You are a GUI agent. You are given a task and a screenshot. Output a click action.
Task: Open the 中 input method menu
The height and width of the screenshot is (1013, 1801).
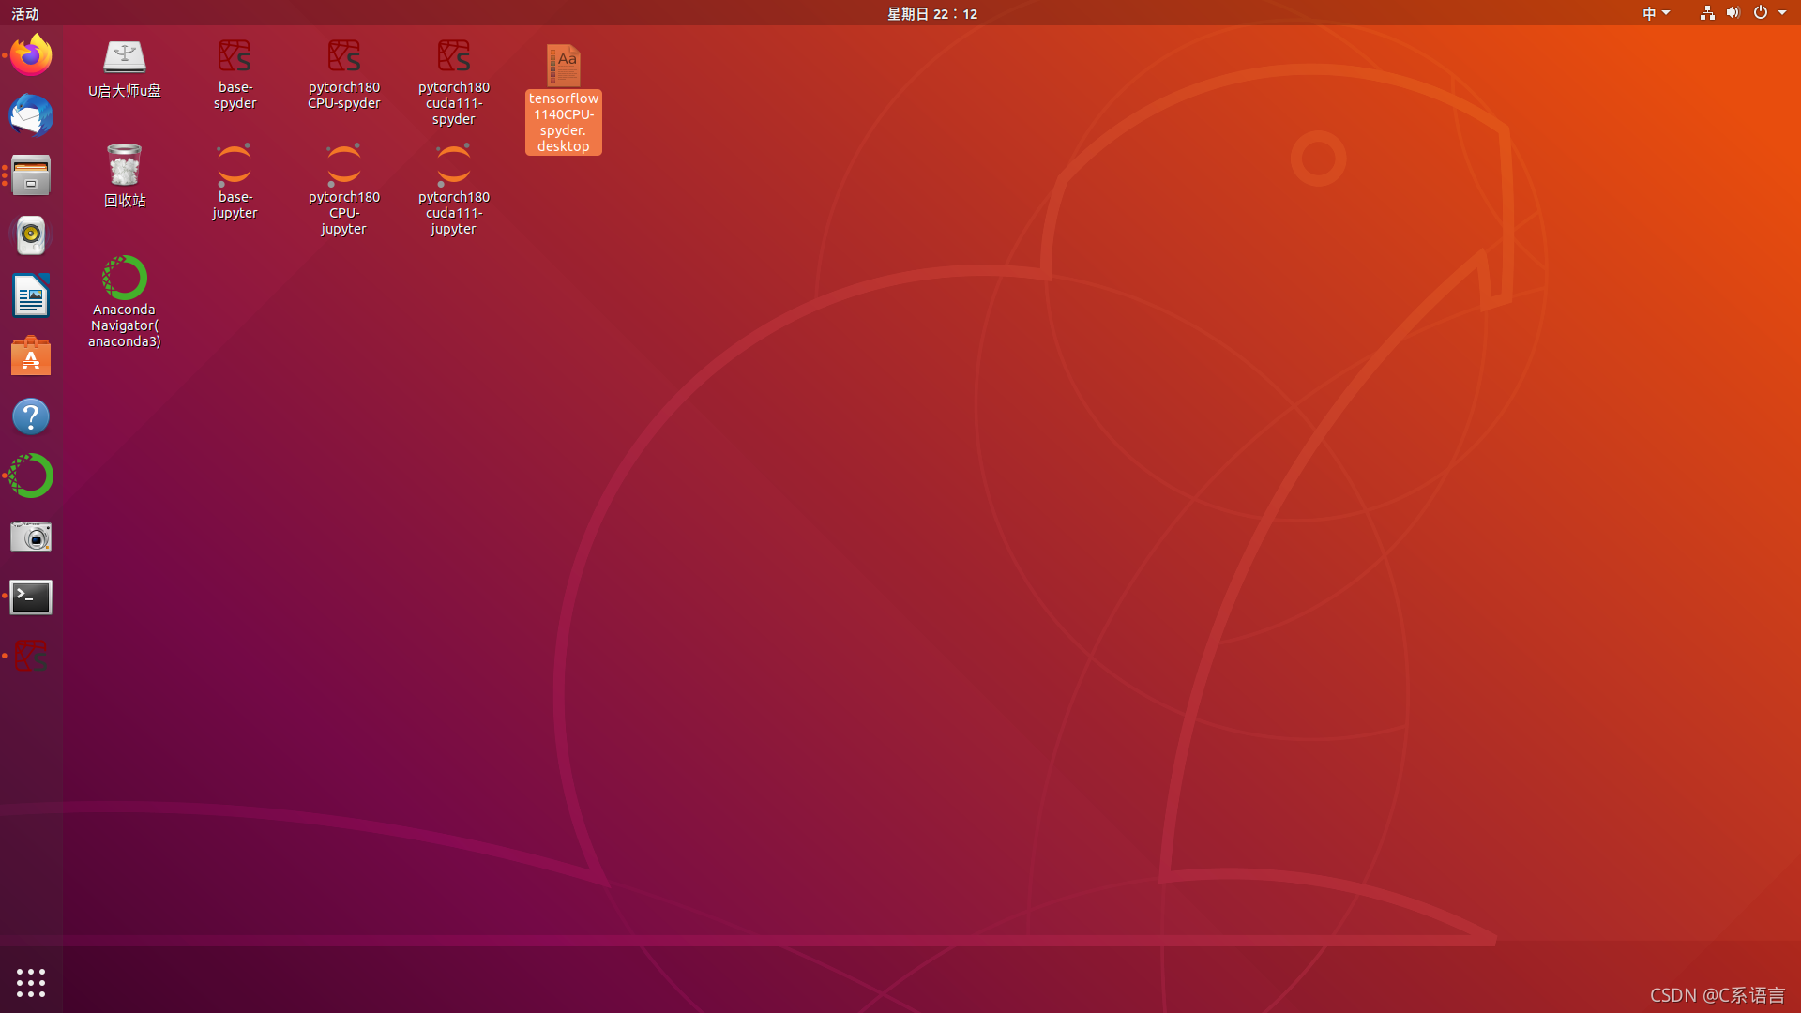tap(1656, 13)
